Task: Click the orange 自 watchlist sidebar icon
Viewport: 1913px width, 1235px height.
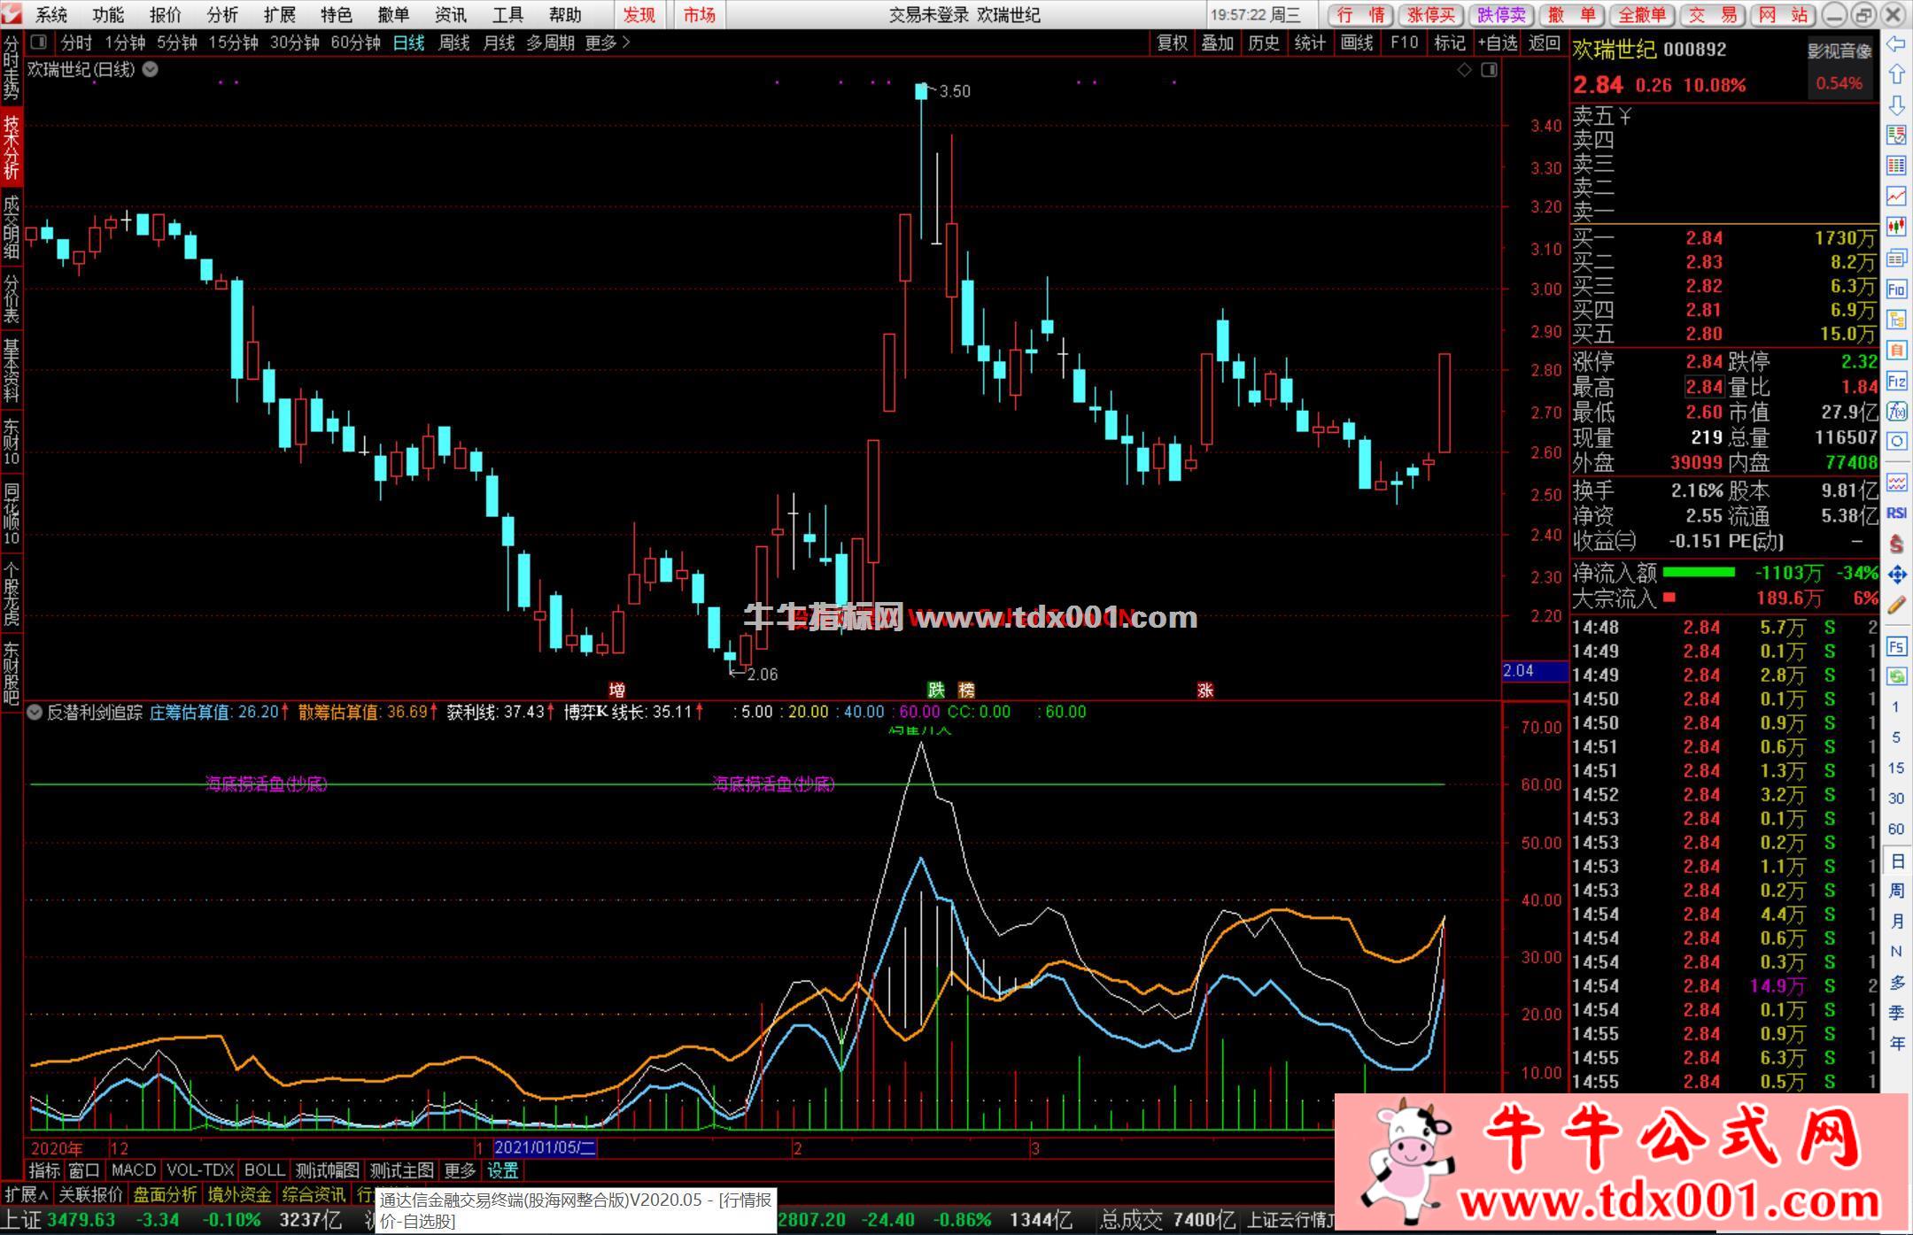Action: pyautogui.click(x=1896, y=351)
